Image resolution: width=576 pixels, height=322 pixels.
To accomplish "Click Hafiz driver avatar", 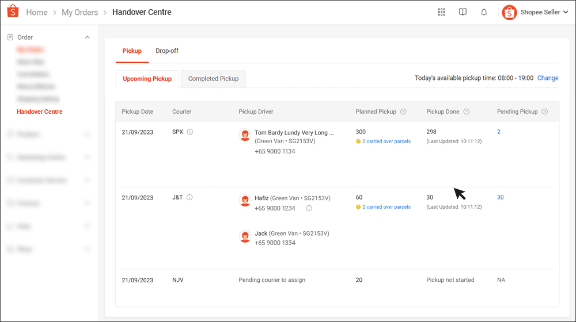I will (245, 200).
